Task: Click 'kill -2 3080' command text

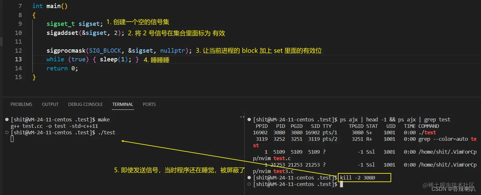Action: 358,178
